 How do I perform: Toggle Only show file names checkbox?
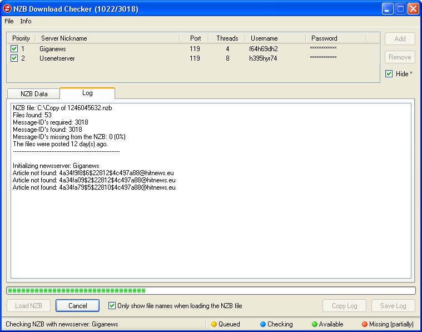pyautogui.click(x=112, y=306)
